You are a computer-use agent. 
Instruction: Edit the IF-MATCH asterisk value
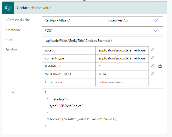(122, 66)
